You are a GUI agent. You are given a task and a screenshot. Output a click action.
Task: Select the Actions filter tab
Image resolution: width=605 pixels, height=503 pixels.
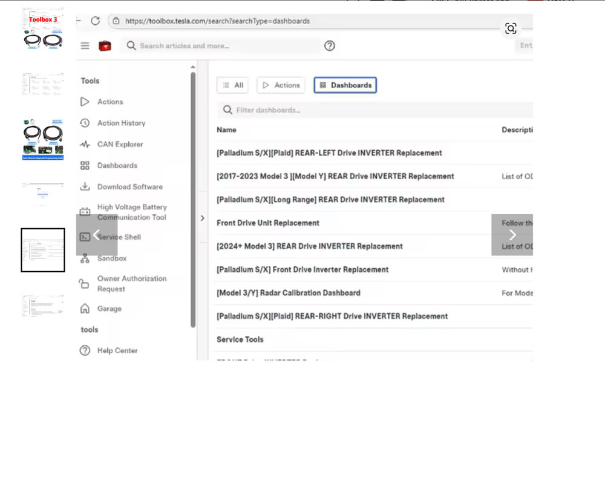coord(281,85)
